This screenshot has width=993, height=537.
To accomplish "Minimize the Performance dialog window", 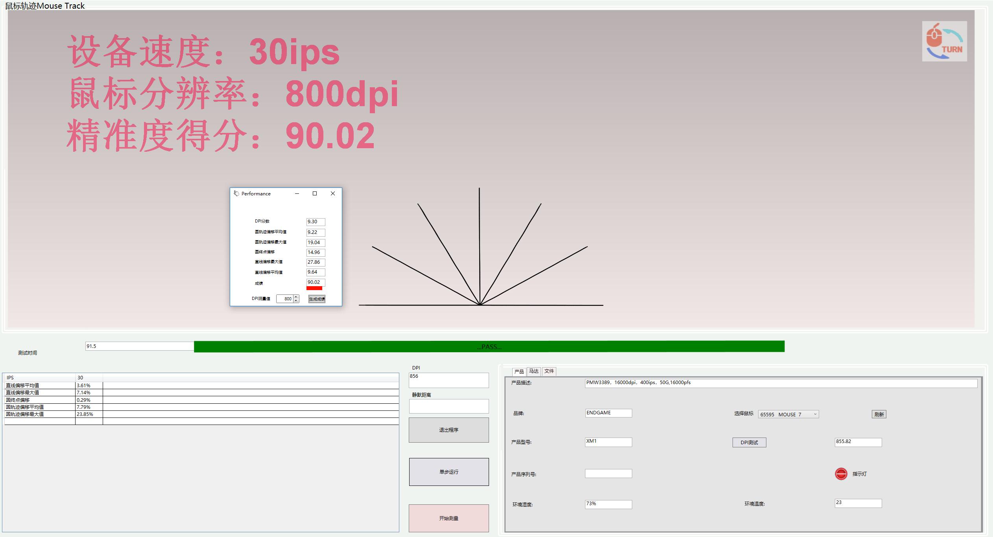I will pos(297,193).
